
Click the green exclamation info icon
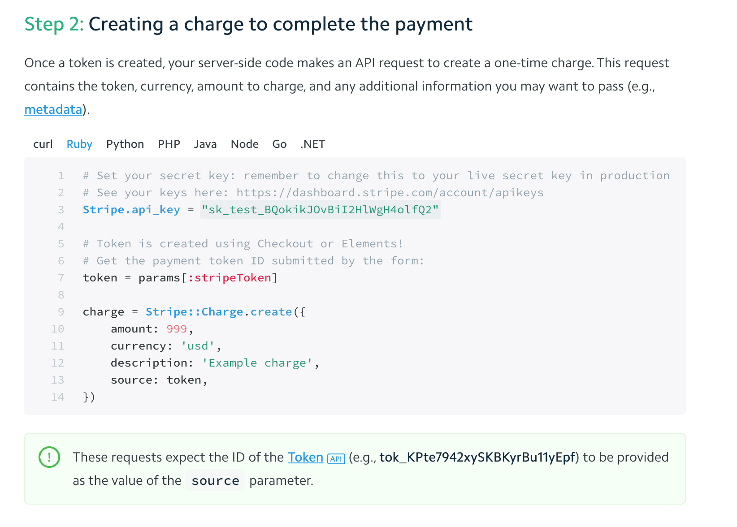[x=49, y=457]
